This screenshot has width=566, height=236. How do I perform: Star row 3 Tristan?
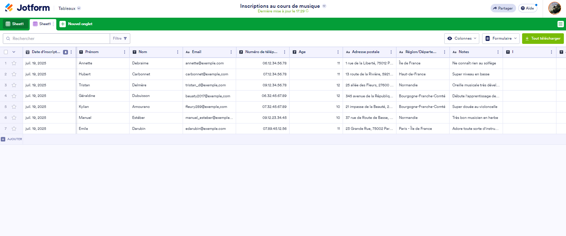coord(14,85)
